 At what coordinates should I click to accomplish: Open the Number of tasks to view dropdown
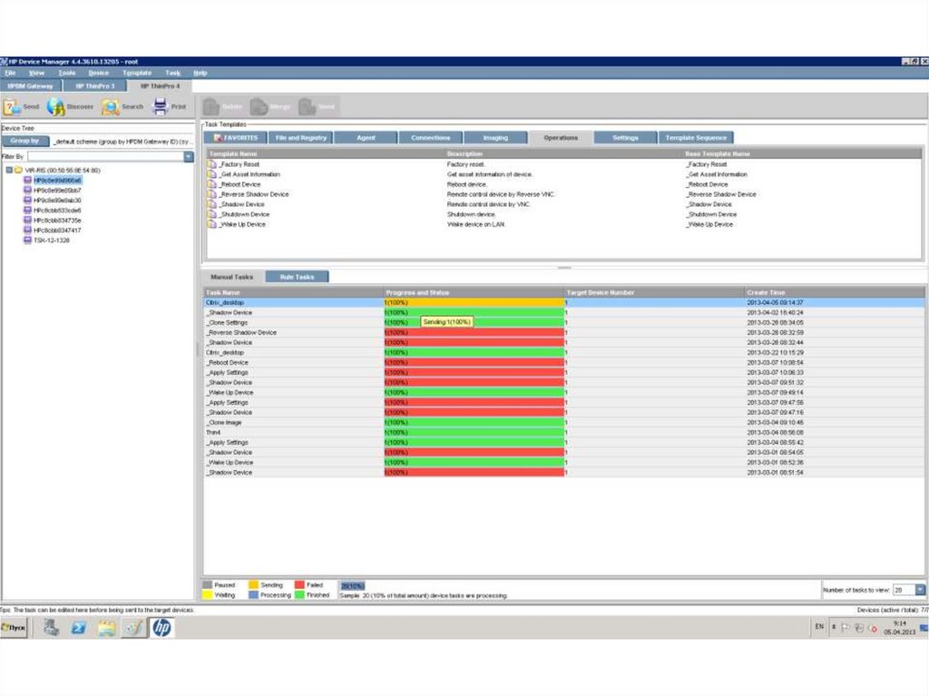920,590
